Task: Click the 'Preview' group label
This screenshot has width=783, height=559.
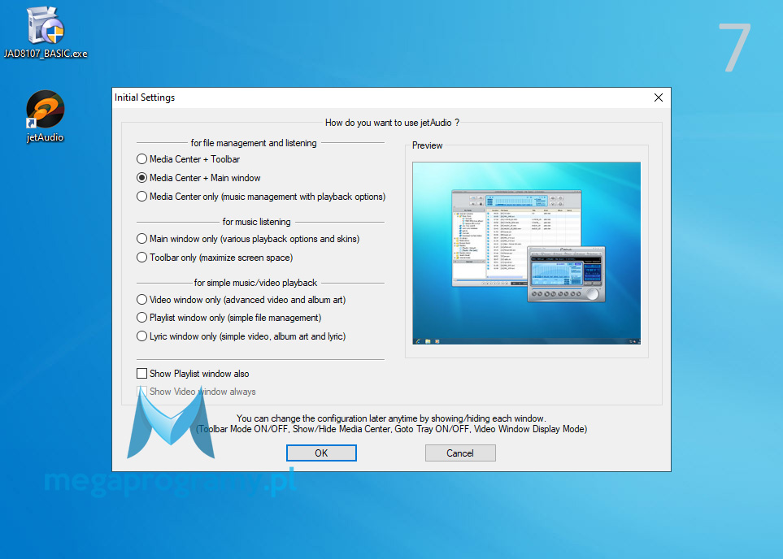Action: (428, 145)
